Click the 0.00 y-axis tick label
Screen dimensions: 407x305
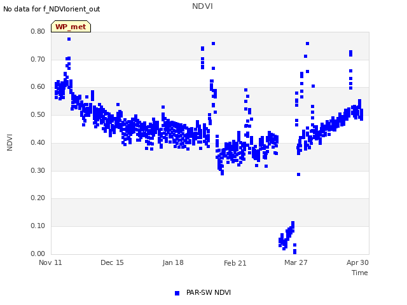point(38,254)
